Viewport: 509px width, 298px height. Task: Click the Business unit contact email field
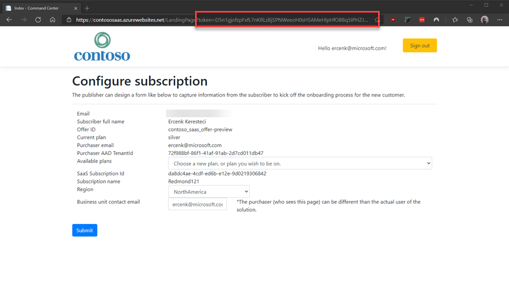pos(197,204)
